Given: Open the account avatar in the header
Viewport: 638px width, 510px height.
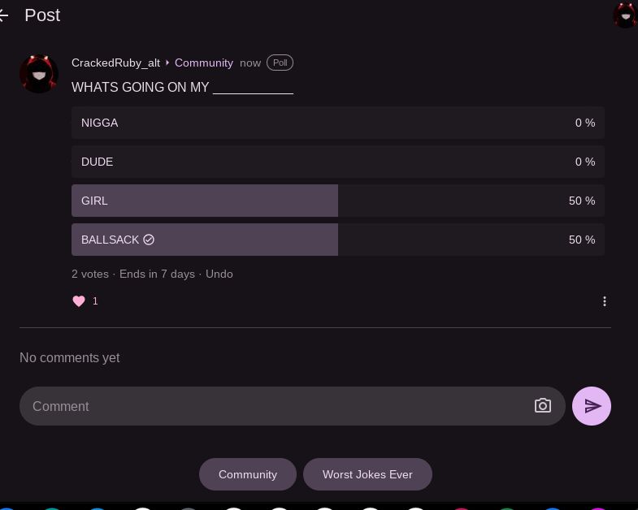Looking at the screenshot, I should 624,15.
